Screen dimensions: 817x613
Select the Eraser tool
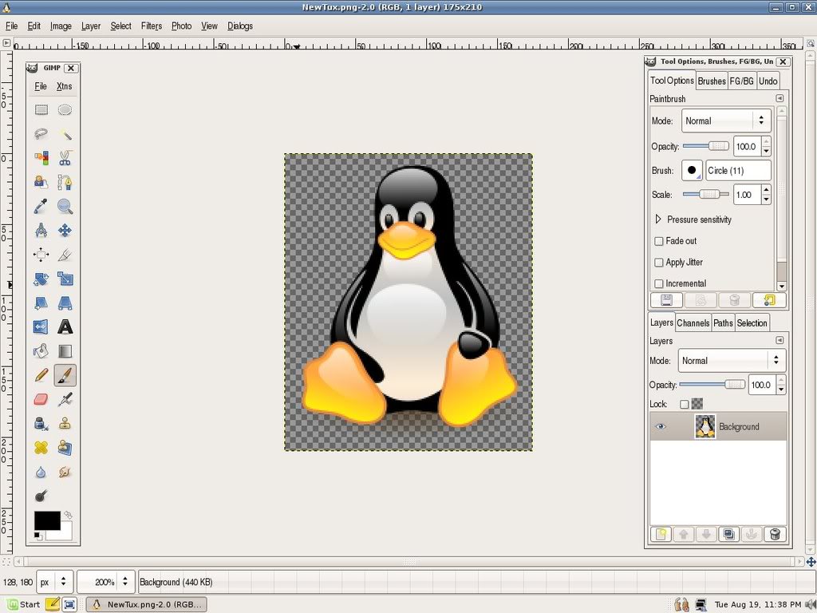tap(41, 399)
